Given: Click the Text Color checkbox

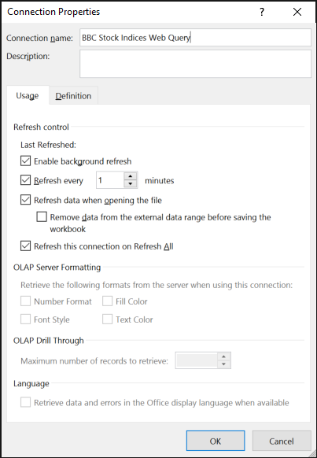Looking at the screenshot, I should 107,319.
